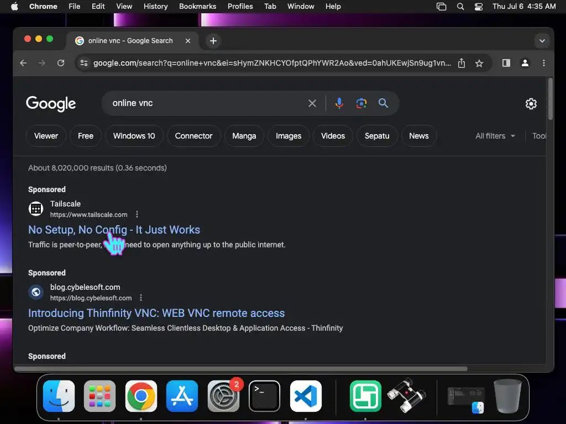Bookmark this tab with the star icon

(x=479, y=63)
